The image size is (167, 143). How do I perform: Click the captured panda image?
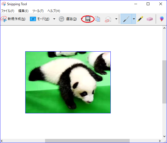point(68,82)
